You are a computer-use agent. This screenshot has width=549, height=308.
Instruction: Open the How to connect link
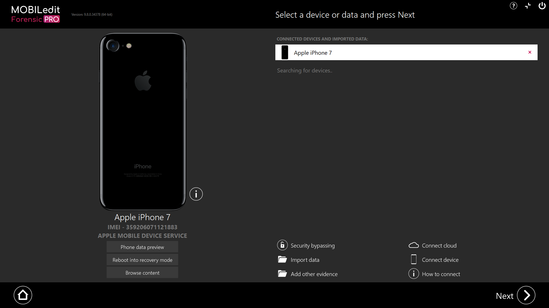[x=441, y=274]
